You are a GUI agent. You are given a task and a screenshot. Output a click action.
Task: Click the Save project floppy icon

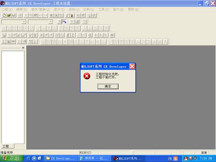(x=14, y=15)
